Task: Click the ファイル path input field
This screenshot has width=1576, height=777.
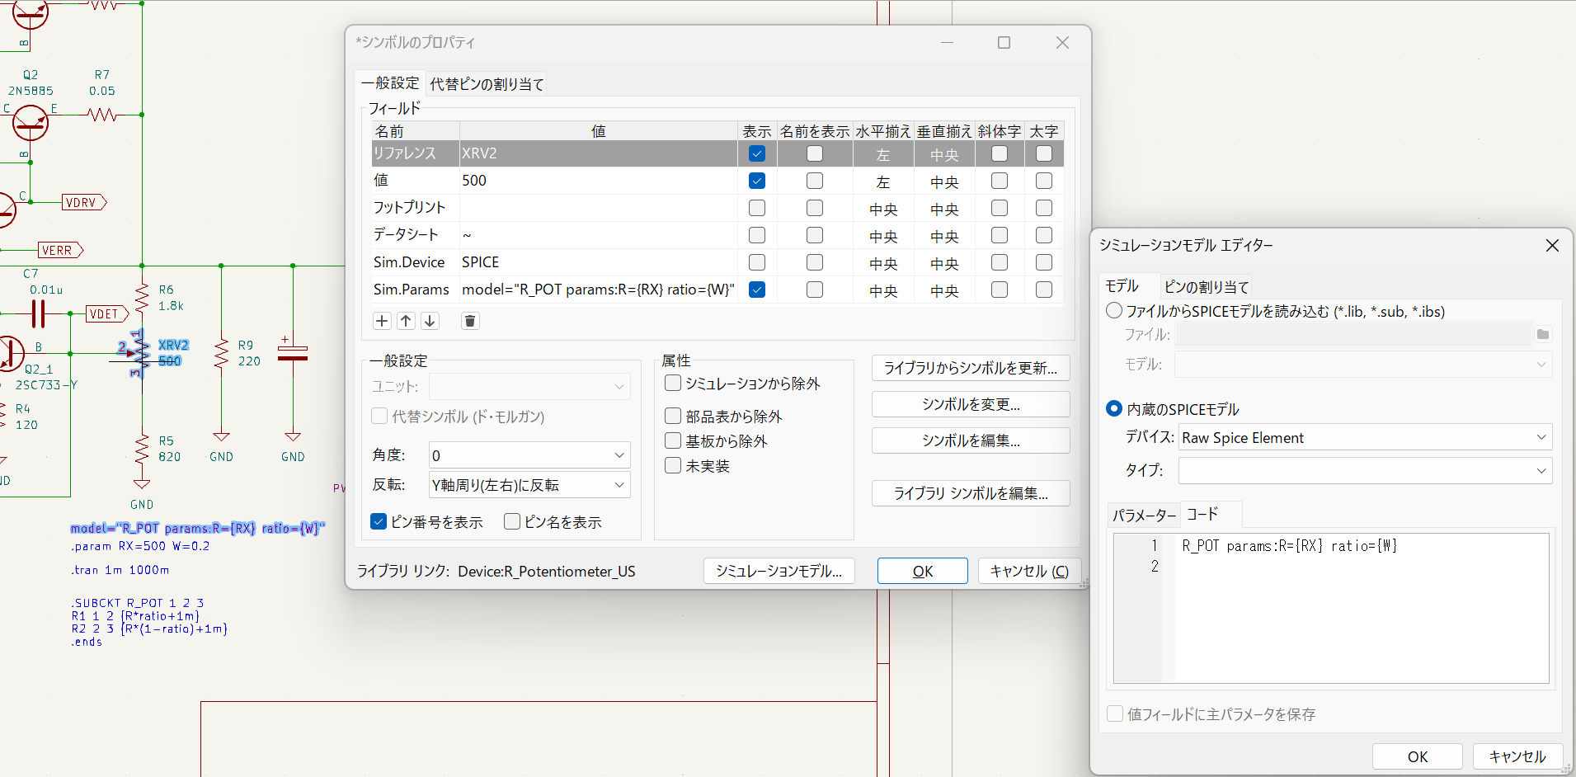Action: (x=1353, y=334)
